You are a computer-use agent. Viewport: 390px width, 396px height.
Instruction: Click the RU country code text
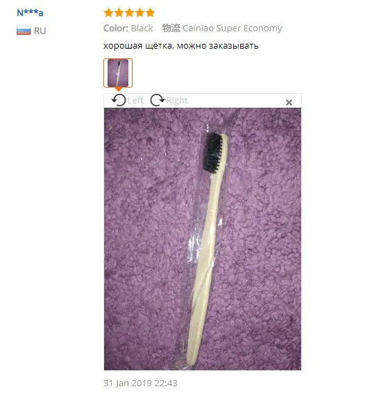pyautogui.click(x=40, y=31)
